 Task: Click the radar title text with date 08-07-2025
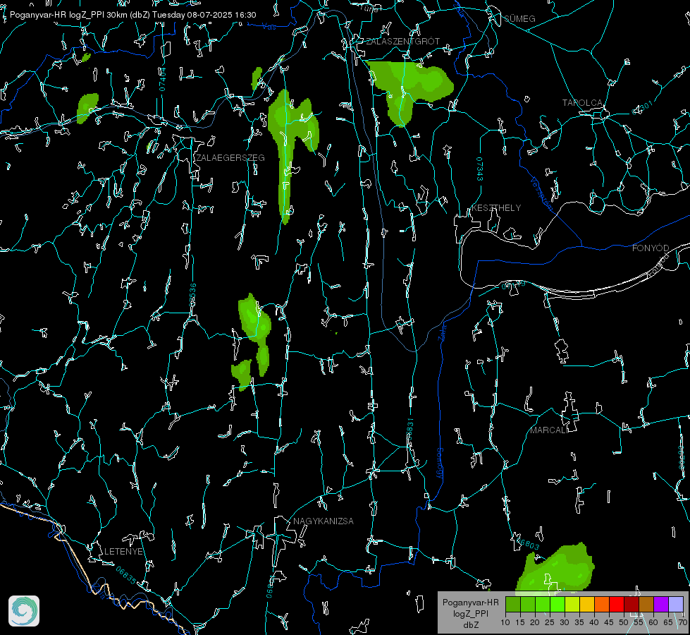pyautogui.click(x=133, y=15)
